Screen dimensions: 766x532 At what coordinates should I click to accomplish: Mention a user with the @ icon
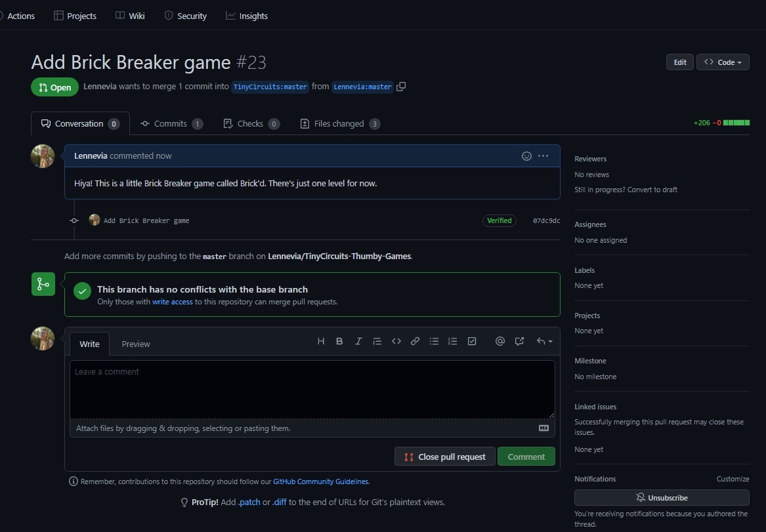500,341
